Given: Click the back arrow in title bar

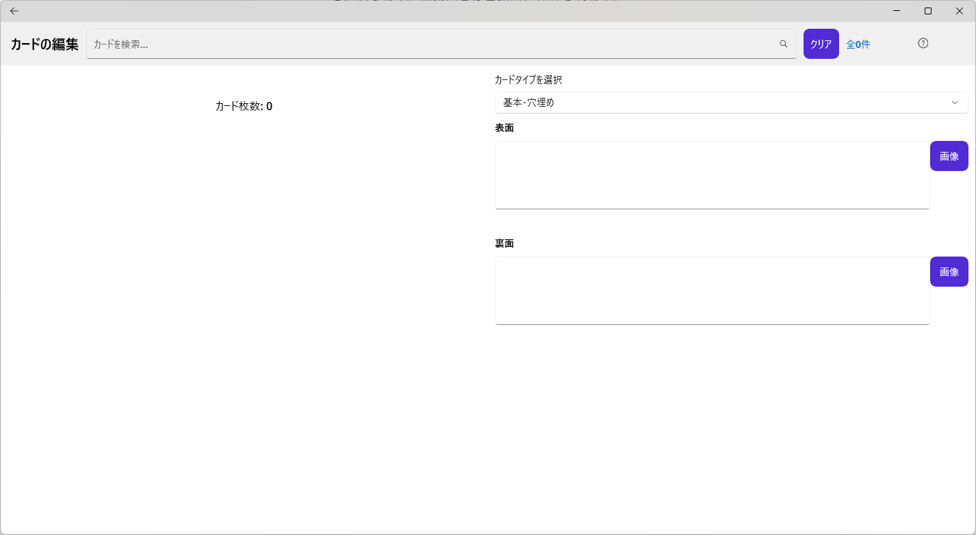Looking at the screenshot, I should 14,11.
